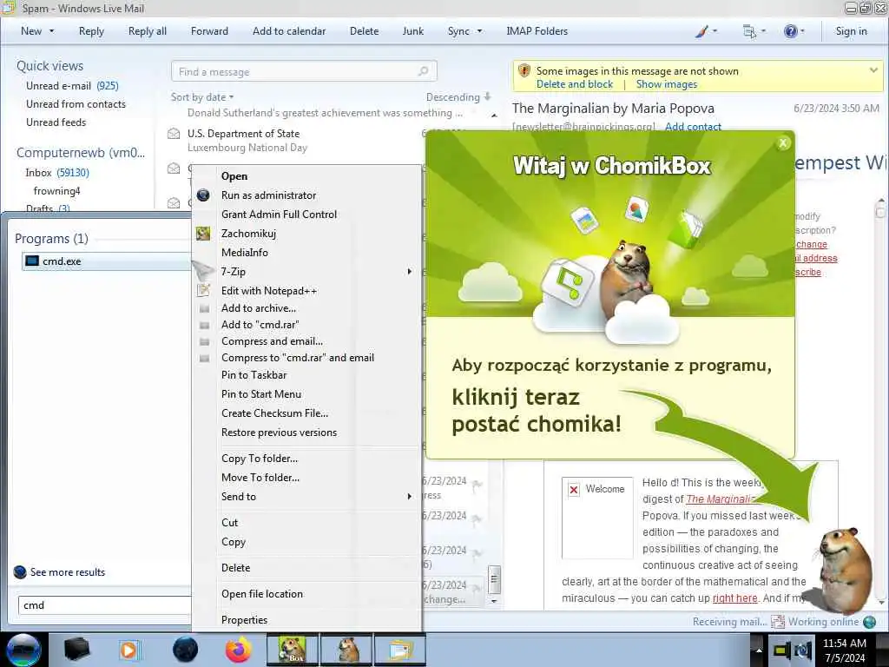This screenshot has height=667, width=889.
Task: Close the Witaj w ChomikBox popup
Action: tap(783, 143)
